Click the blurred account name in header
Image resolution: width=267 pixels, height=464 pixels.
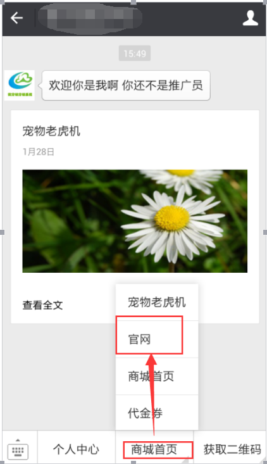(90, 18)
